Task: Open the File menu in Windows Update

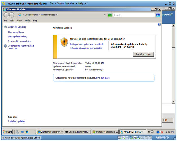Action: pos(6,21)
